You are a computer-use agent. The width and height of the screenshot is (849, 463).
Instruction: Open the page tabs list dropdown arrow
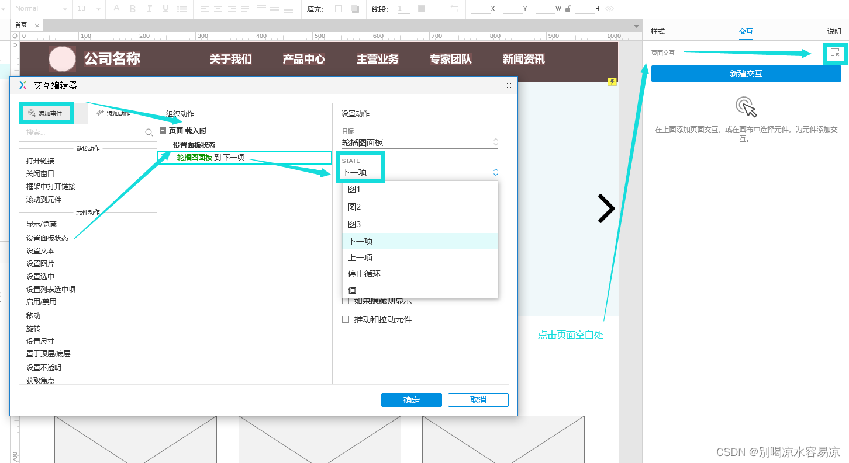(x=637, y=26)
